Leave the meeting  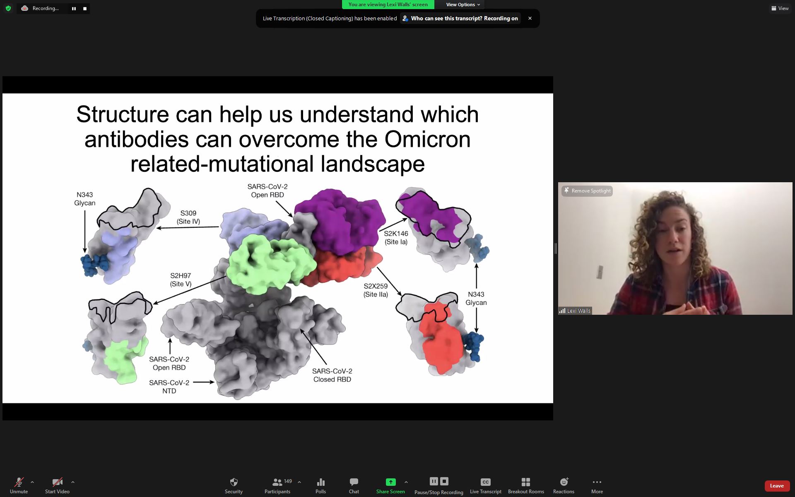point(777,486)
